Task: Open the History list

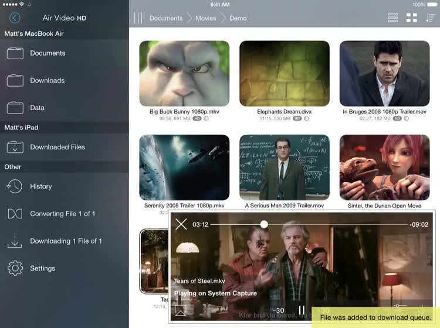Action: (x=65, y=186)
